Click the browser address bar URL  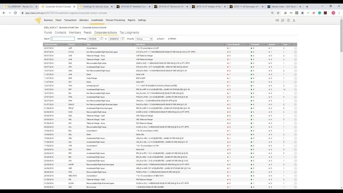click(x=66, y=13)
